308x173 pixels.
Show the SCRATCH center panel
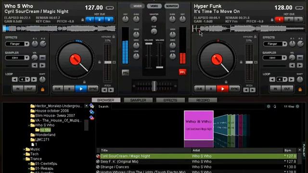[x=172, y=6]
